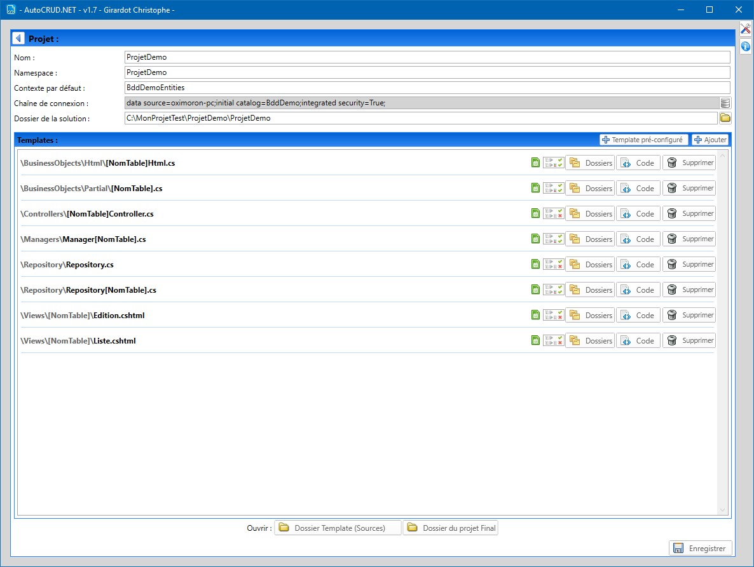Toggle generation options icon for Partial\[NomTable].cs
The width and height of the screenshot is (754, 567).
tap(554, 188)
